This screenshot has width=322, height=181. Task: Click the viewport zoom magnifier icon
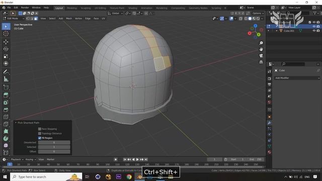pyautogui.click(x=261, y=43)
